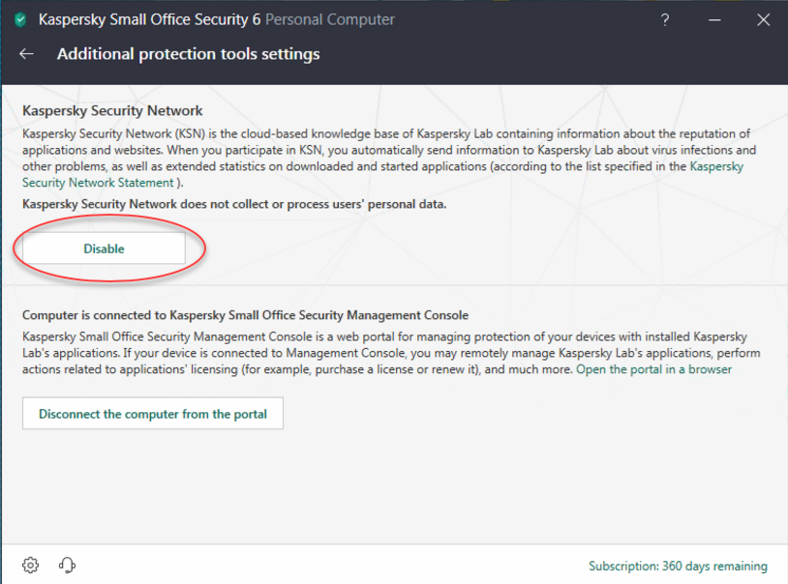Minimize the Kaspersky window
Image resolution: width=788 pixels, height=584 pixels.
click(714, 20)
